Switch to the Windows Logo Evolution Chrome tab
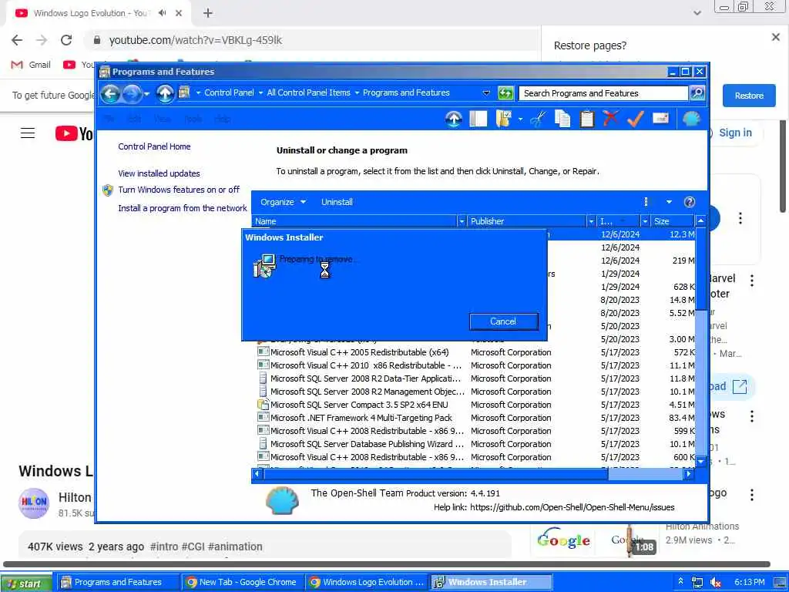The width and height of the screenshot is (789, 592). pyautogui.click(x=99, y=14)
